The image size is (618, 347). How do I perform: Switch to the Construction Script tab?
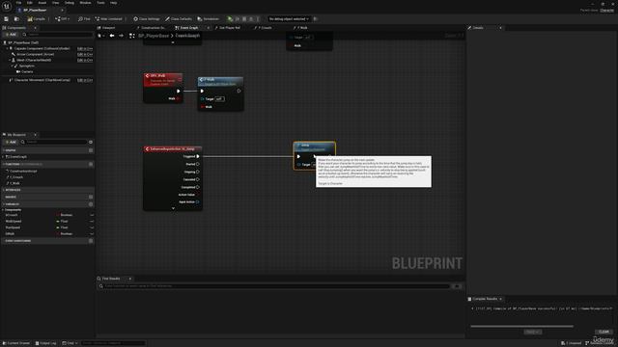pyautogui.click(x=152, y=28)
